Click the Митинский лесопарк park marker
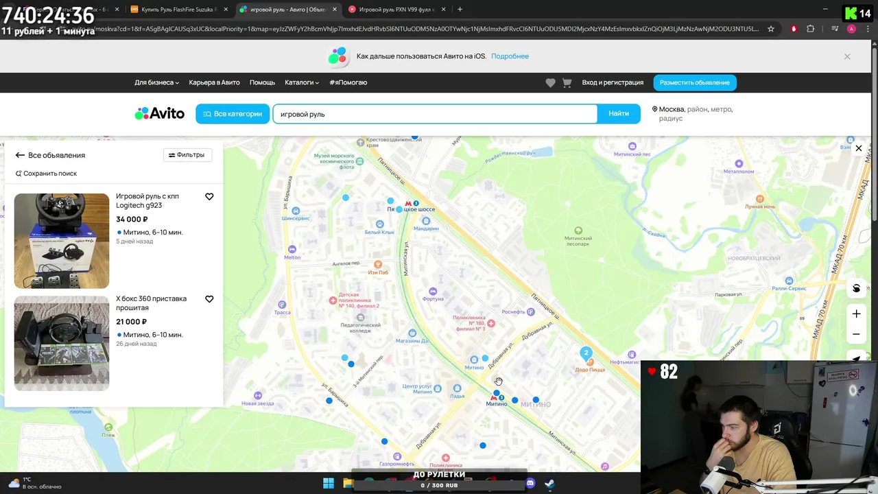 (578, 231)
